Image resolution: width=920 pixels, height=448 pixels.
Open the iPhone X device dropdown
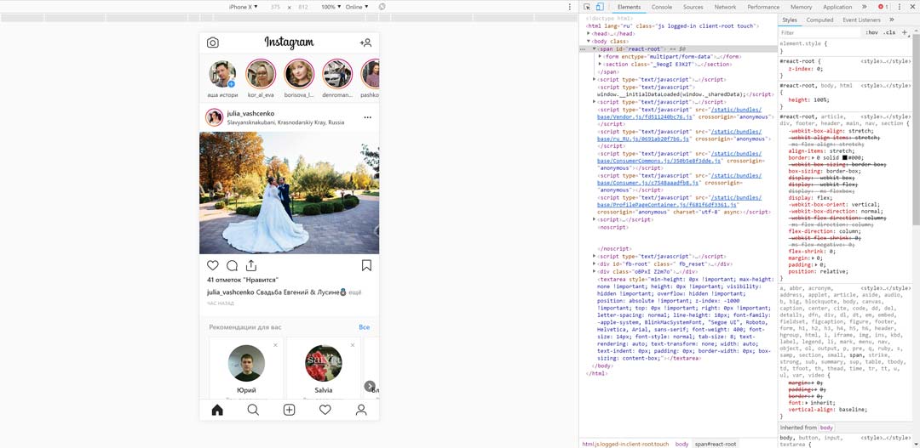pos(243,7)
